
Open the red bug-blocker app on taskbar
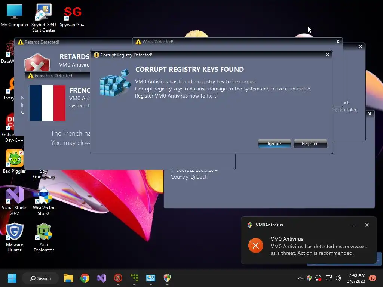[118, 278]
